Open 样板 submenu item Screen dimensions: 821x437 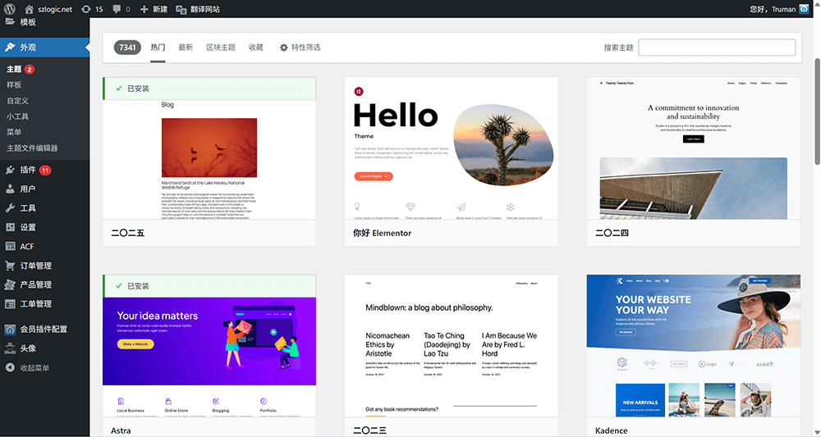point(14,84)
